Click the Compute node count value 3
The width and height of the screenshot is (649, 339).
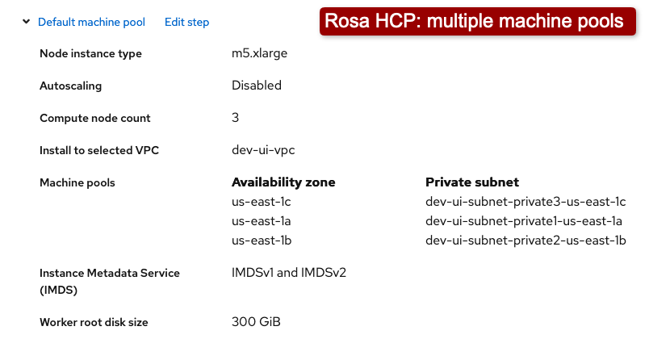pos(235,118)
